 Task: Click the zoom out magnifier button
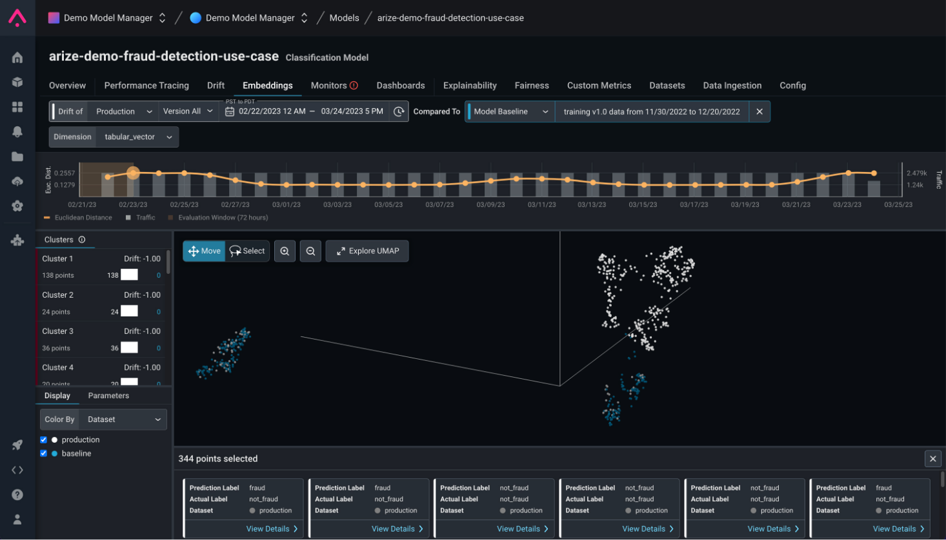(x=310, y=251)
